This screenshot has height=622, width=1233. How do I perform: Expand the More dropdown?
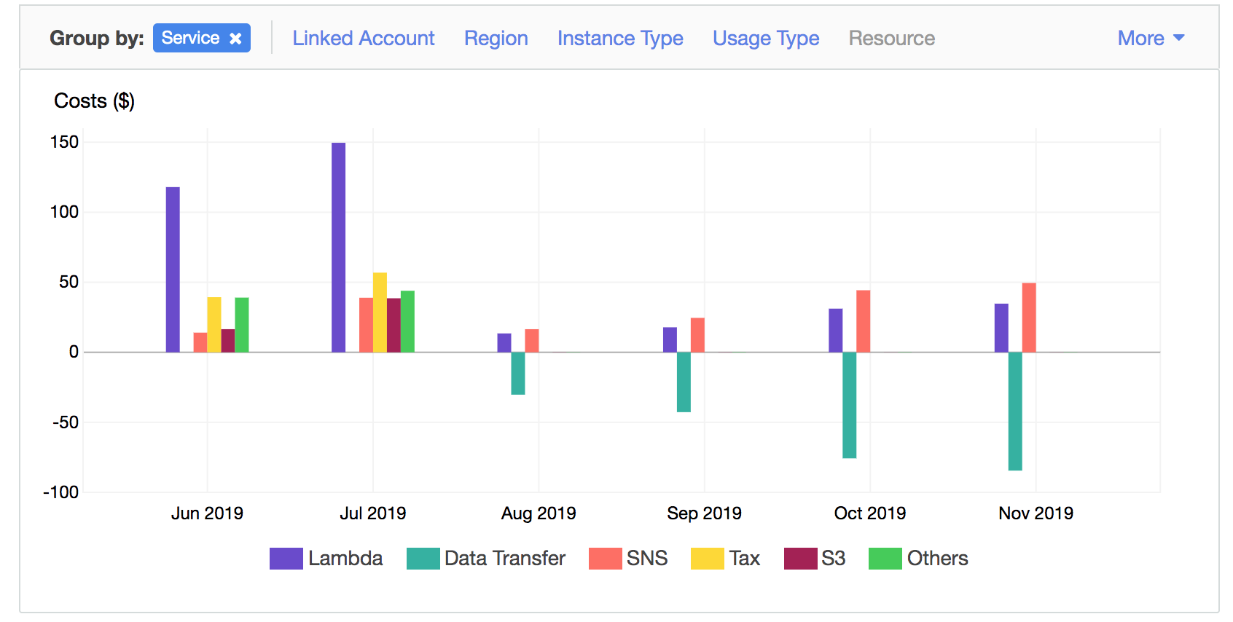1141,39
